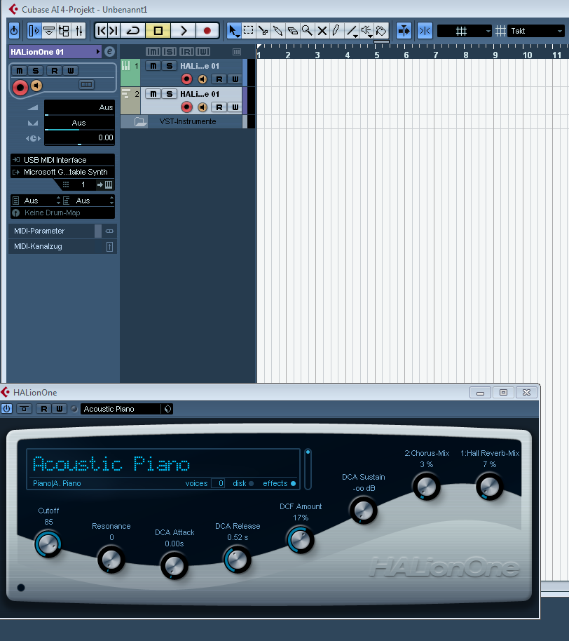Click HALionOne preset browser diamond icon
The width and height of the screenshot is (569, 641).
pyautogui.click(x=167, y=409)
